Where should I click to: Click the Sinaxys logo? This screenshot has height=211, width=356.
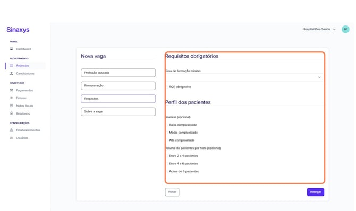[18, 30]
